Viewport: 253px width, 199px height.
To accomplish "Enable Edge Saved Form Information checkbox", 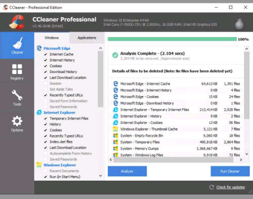I will coord(46,101).
